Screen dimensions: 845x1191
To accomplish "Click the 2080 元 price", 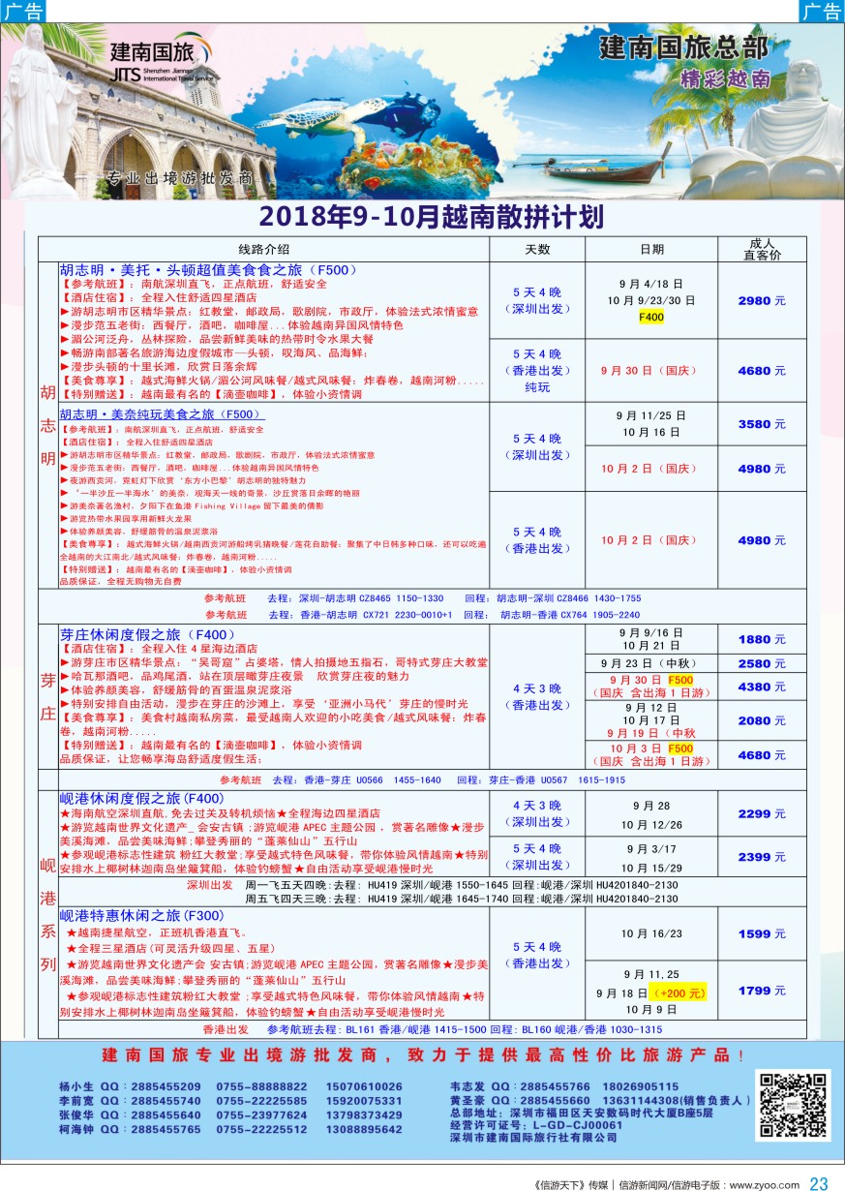I will [x=761, y=720].
